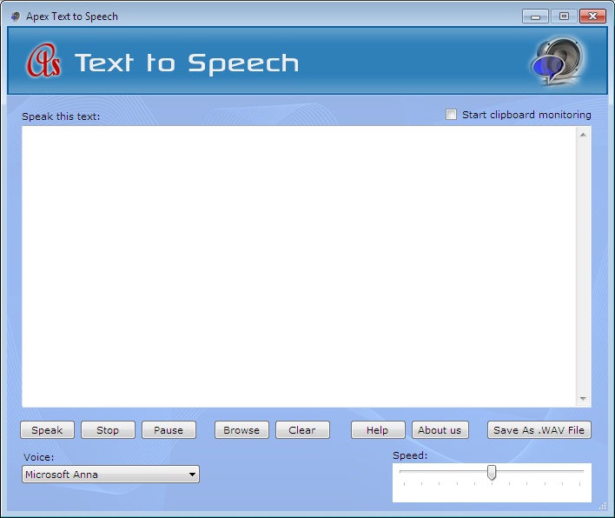Minimize the Apex Text to Speech window
The image size is (615, 518).
535,17
